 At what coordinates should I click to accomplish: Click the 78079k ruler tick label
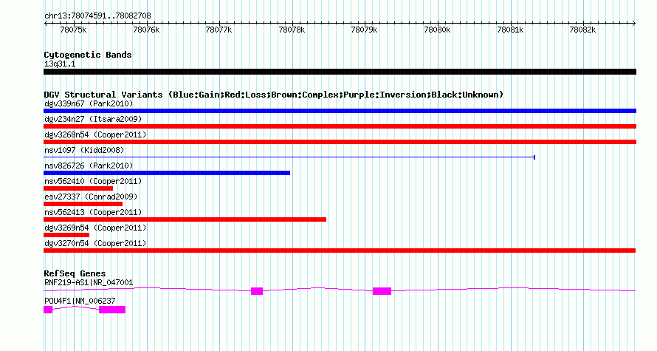(364, 30)
